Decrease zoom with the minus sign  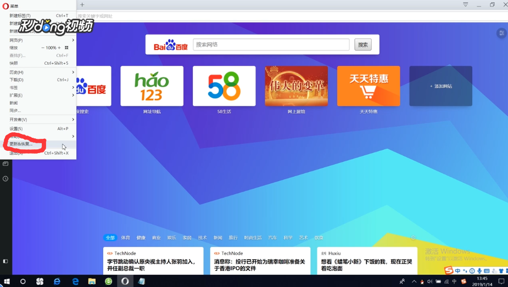tap(43, 48)
